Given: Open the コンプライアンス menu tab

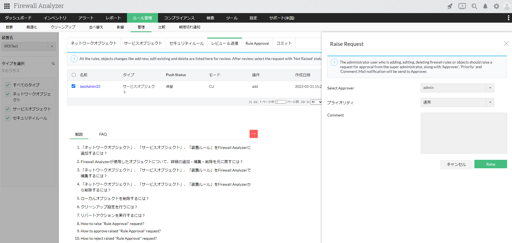Looking at the screenshot, I should pyautogui.click(x=179, y=18).
